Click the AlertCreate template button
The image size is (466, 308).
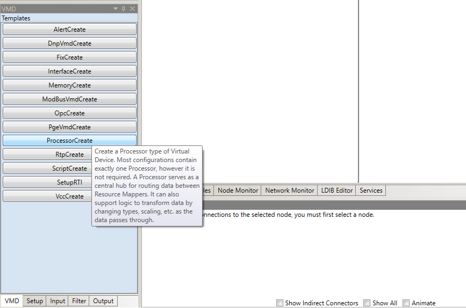(x=69, y=29)
